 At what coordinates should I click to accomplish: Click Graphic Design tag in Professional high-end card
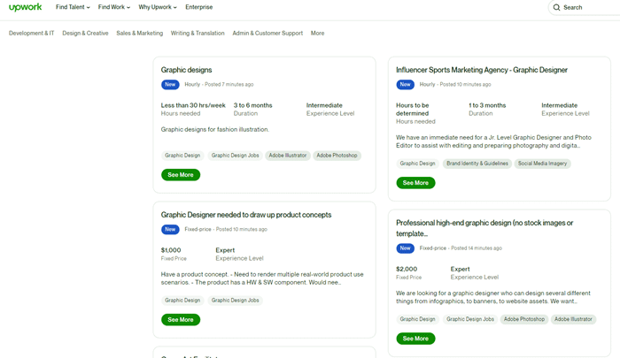417,319
